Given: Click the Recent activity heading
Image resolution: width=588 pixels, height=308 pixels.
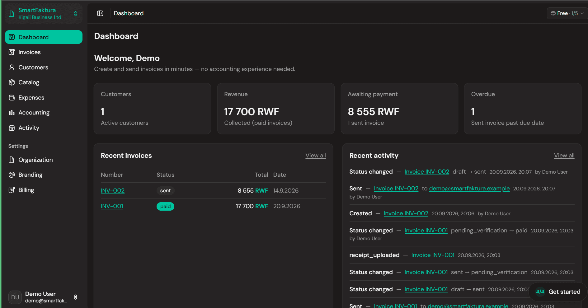Looking at the screenshot, I should pyautogui.click(x=374, y=156).
